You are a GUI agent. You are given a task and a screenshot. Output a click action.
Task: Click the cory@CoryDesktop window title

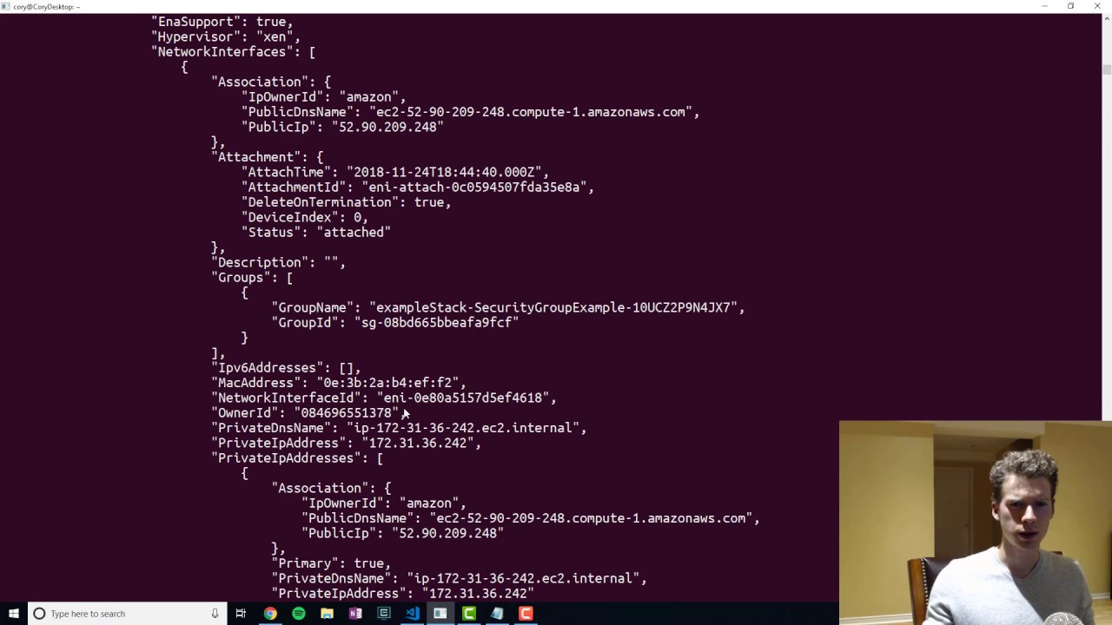[46, 7]
